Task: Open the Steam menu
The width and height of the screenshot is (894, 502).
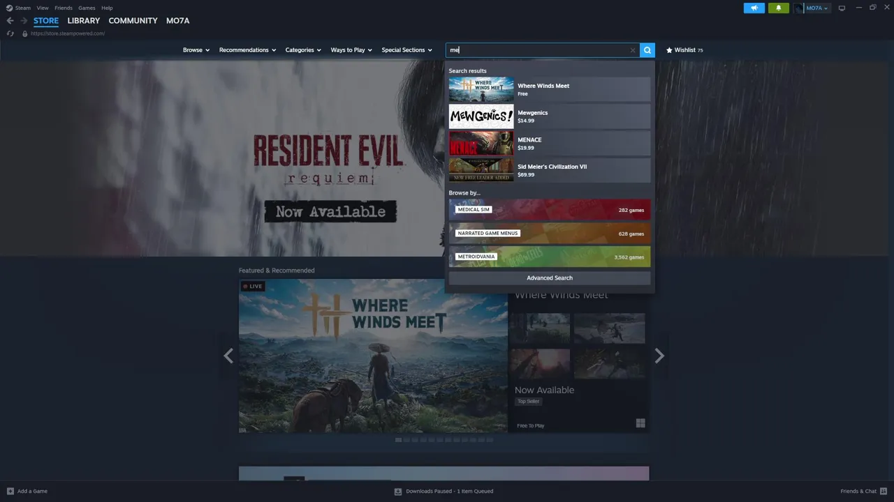Action: (23, 8)
